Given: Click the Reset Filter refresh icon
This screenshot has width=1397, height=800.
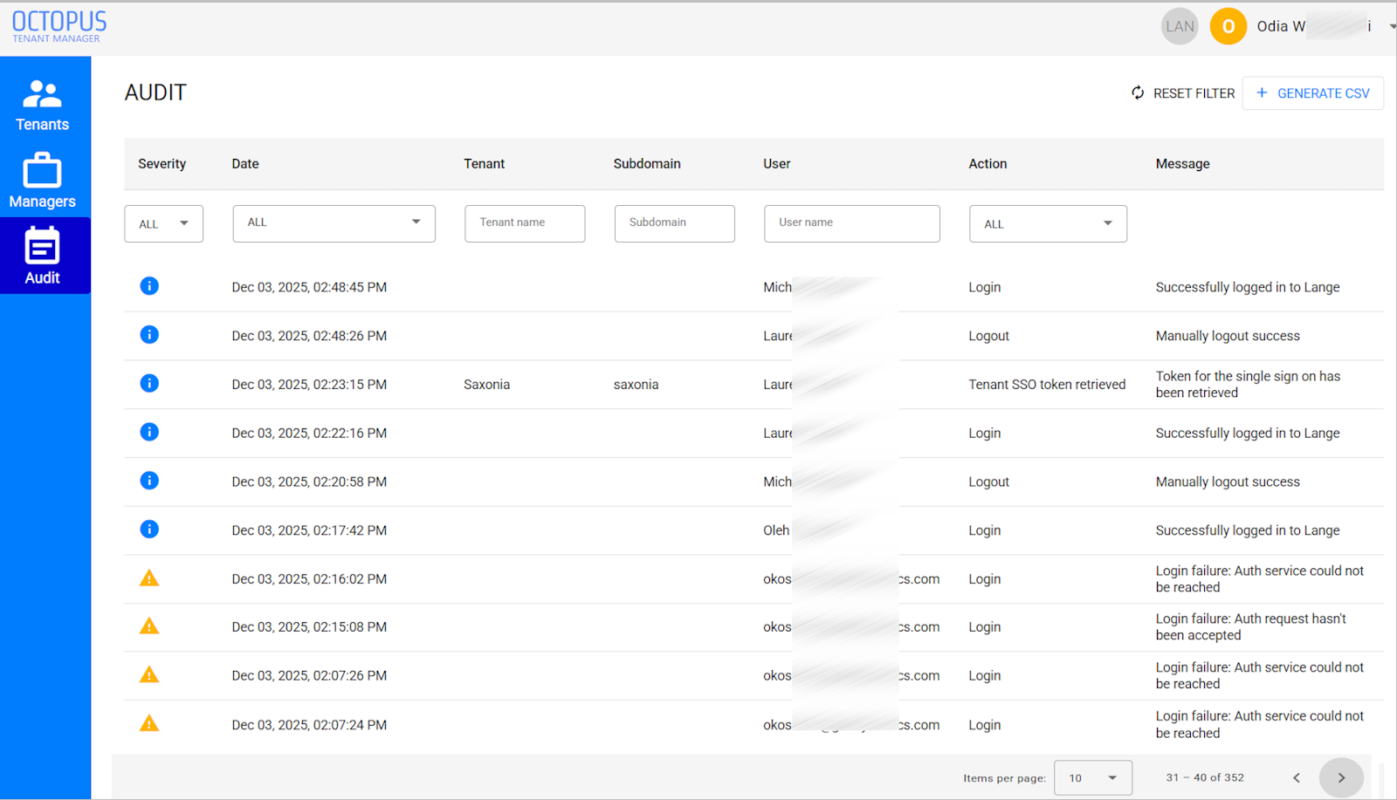Looking at the screenshot, I should (1138, 92).
